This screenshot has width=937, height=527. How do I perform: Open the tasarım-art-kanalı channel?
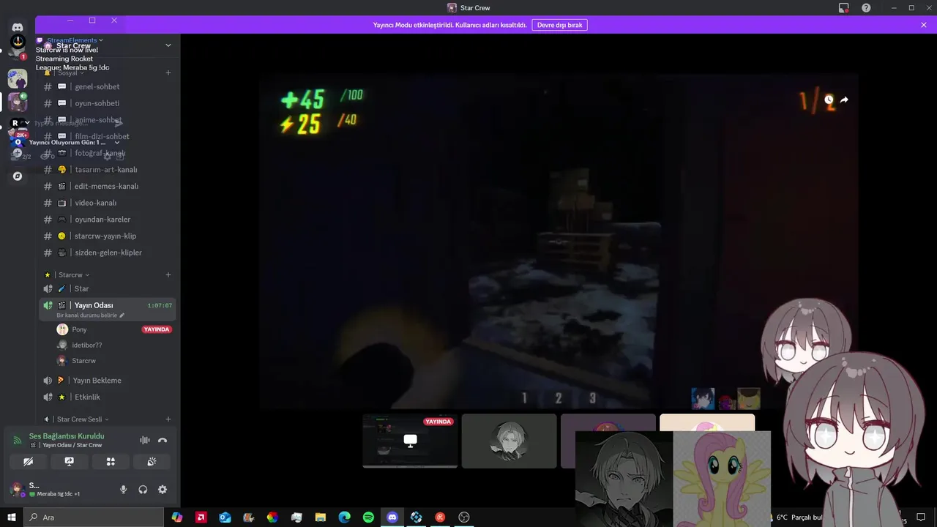[x=108, y=170]
